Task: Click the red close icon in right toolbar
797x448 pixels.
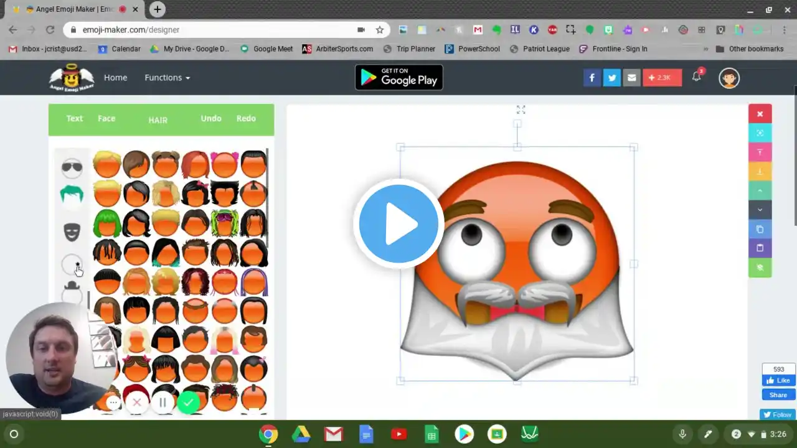Action: [760, 114]
